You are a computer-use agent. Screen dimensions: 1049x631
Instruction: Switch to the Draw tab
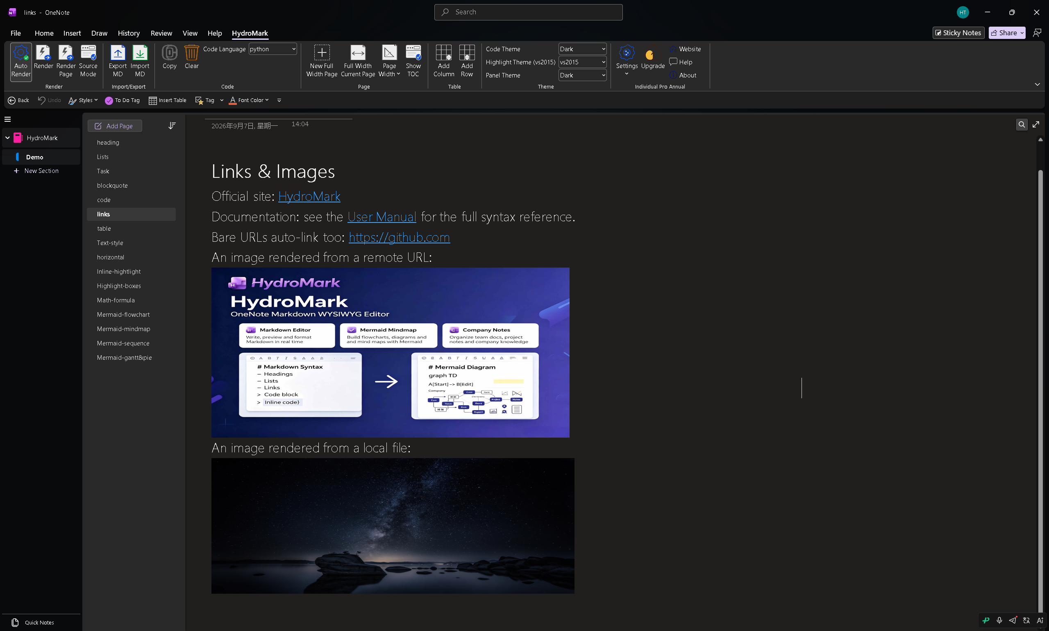pos(99,33)
